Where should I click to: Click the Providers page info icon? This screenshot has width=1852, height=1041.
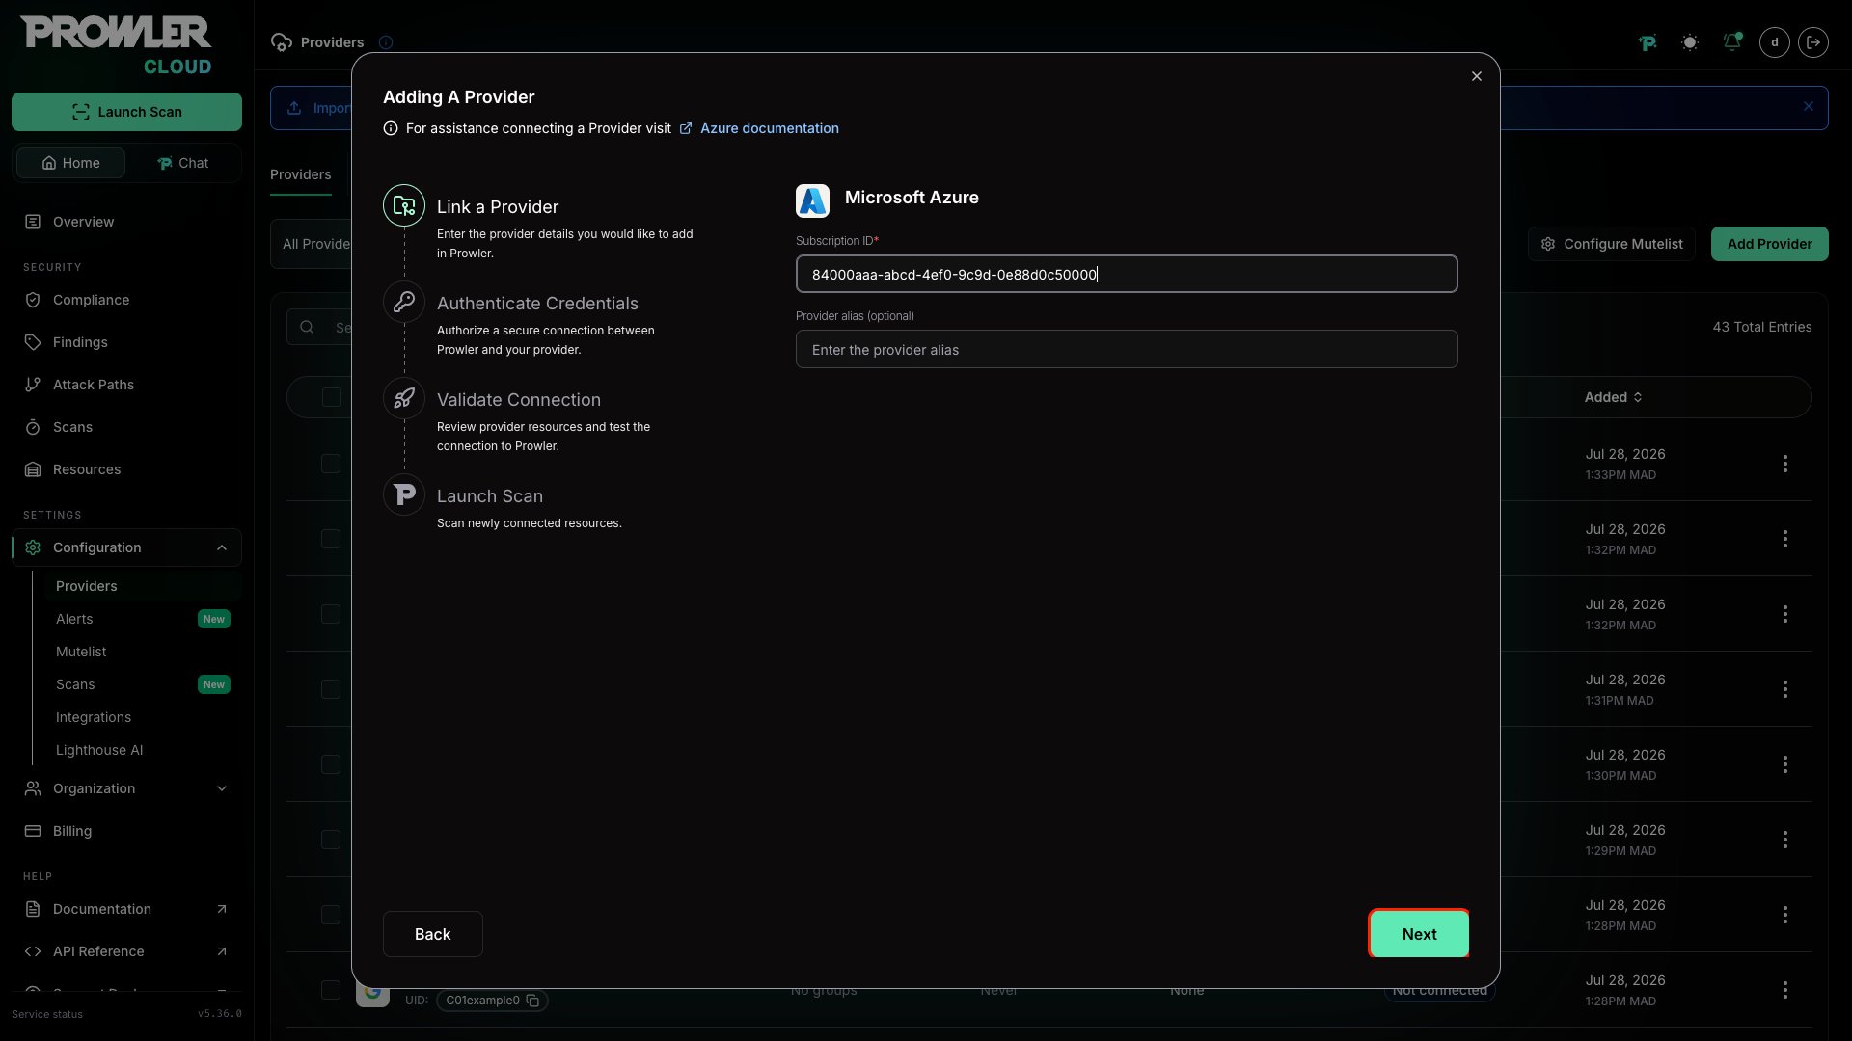(386, 42)
